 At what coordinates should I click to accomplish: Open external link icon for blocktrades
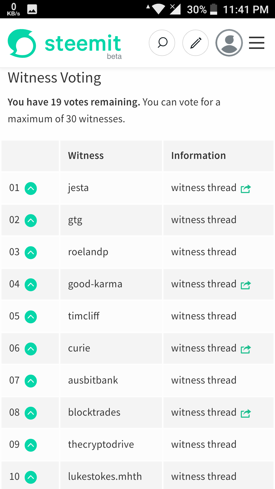246,413
